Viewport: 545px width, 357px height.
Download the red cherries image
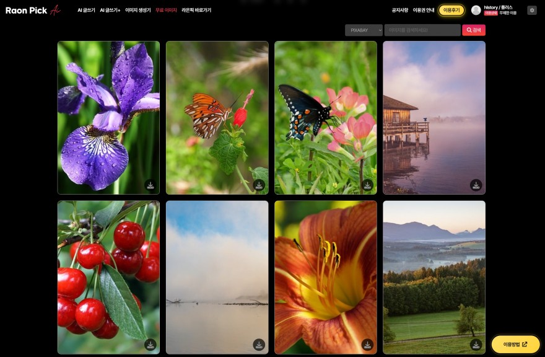(150, 344)
